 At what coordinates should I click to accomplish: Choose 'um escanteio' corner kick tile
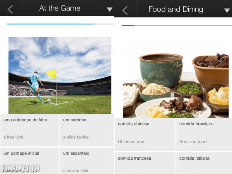[x=87, y=161]
